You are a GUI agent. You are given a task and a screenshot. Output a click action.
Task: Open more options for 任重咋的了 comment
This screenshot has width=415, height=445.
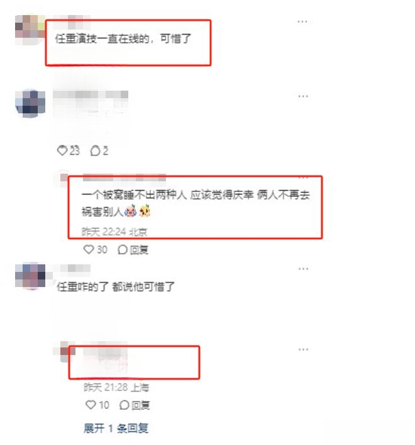pos(303,269)
